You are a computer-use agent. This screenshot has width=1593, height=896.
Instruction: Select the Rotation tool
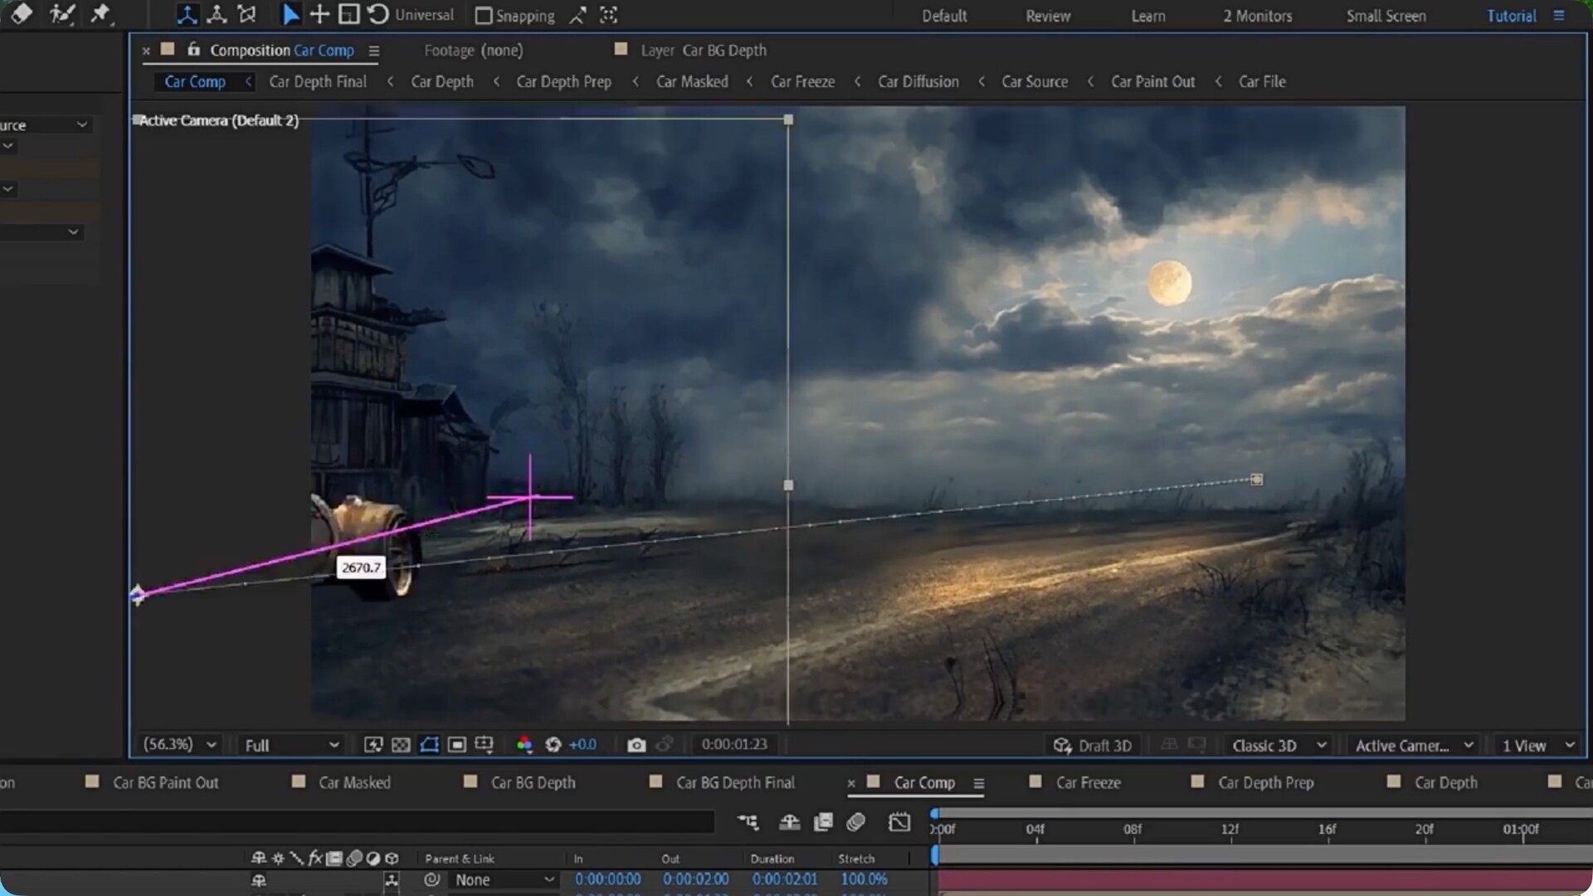pyautogui.click(x=378, y=15)
